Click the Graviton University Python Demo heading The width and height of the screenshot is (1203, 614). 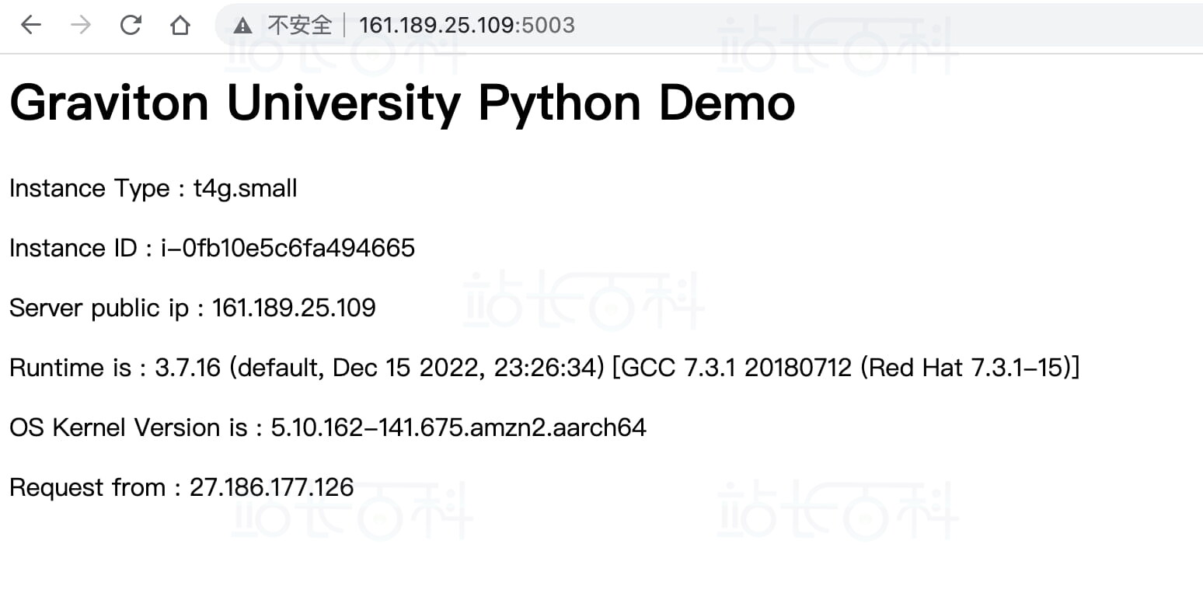(x=402, y=103)
